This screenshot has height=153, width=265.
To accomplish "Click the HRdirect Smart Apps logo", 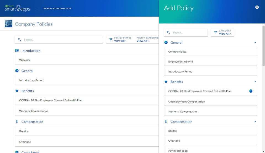I will [17, 8].
